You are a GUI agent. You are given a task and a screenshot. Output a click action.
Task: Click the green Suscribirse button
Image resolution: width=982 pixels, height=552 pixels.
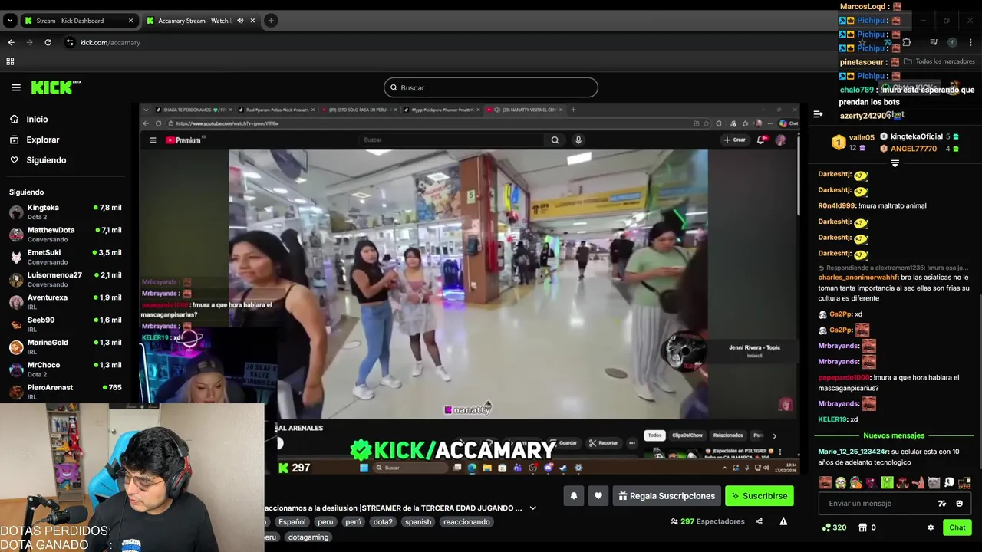point(760,496)
